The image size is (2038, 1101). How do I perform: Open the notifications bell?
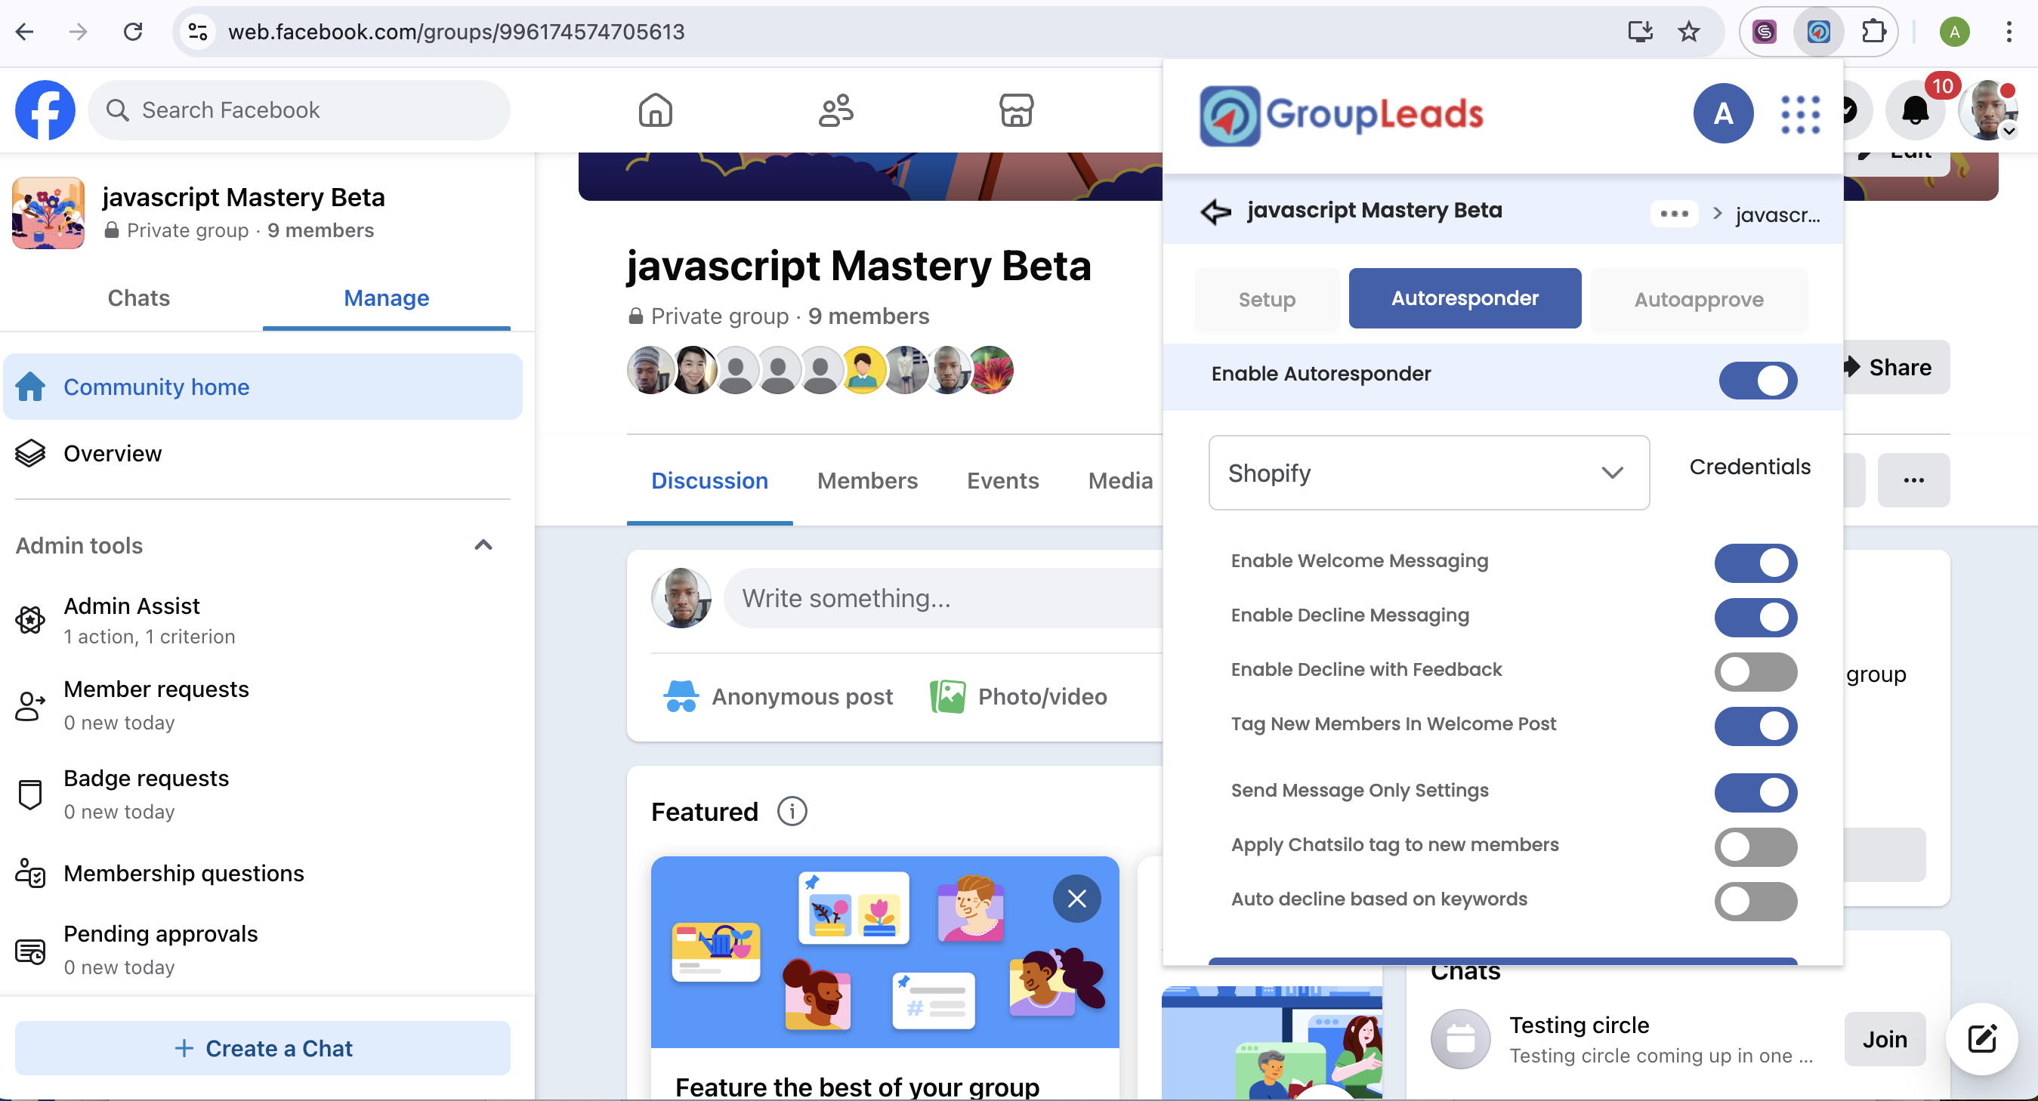point(1915,110)
